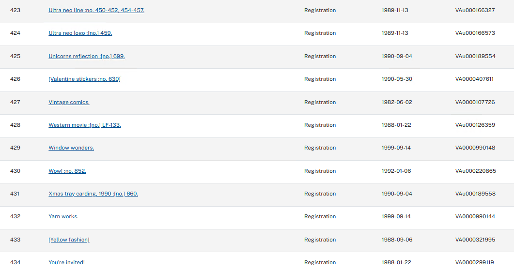The height and width of the screenshot is (272, 514).
Task: Select registration number VA0000299119
Action: click(474, 262)
